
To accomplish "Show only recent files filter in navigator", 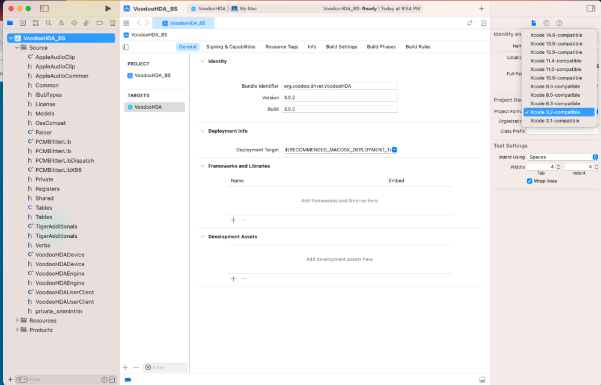I will tap(104, 380).
